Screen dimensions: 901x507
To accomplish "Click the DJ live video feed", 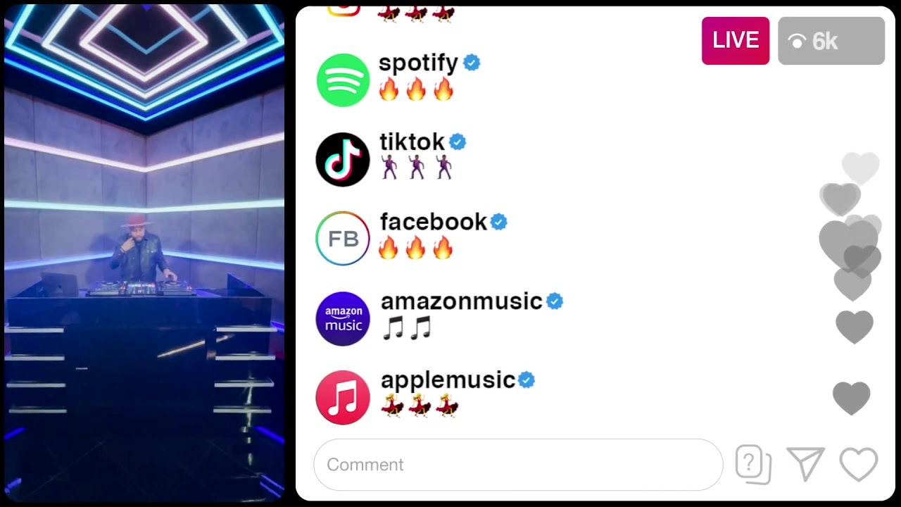I will 144,252.
